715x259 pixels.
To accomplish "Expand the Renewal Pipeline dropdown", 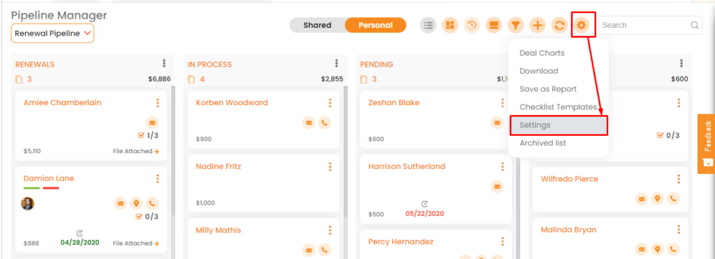I will [52, 33].
